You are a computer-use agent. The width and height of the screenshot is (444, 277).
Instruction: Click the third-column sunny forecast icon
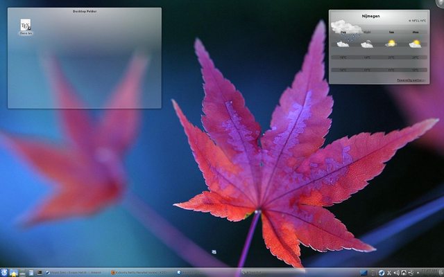coord(391,43)
